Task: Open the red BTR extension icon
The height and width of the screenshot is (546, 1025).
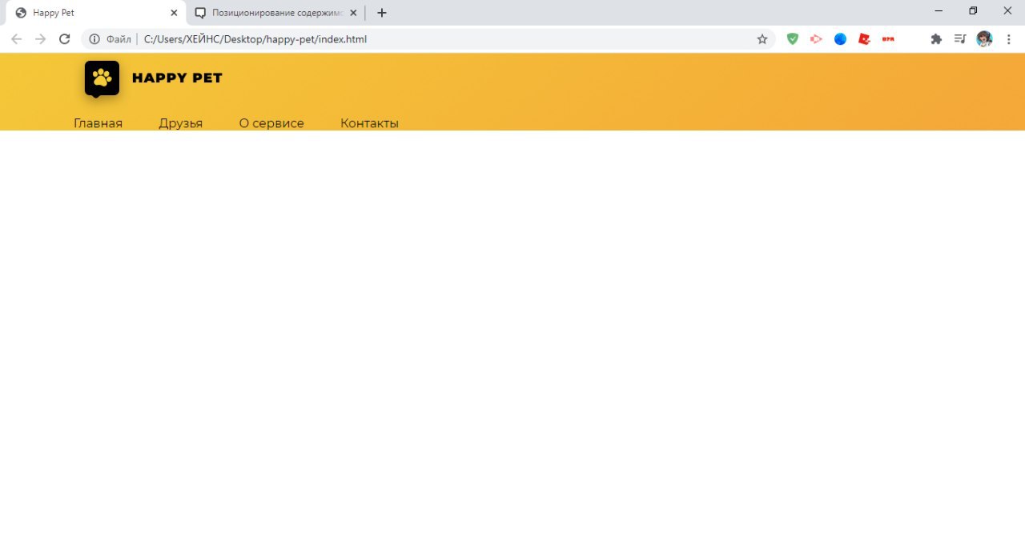Action: 888,38
